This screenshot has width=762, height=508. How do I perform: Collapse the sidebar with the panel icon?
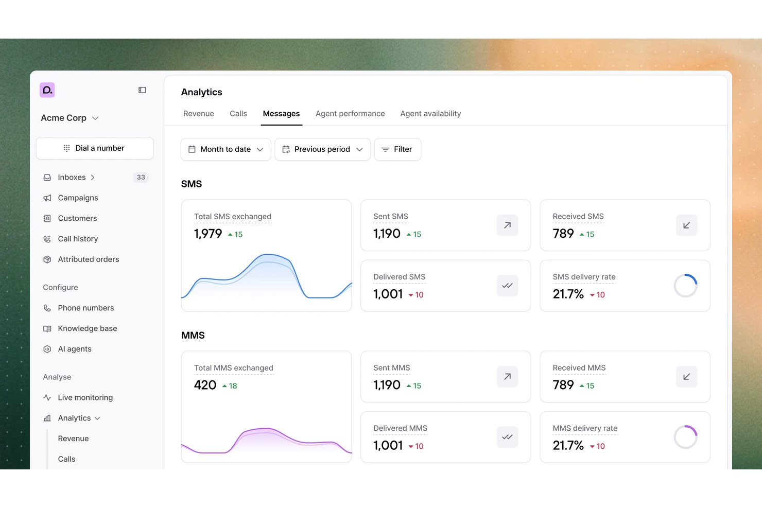coord(142,90)
